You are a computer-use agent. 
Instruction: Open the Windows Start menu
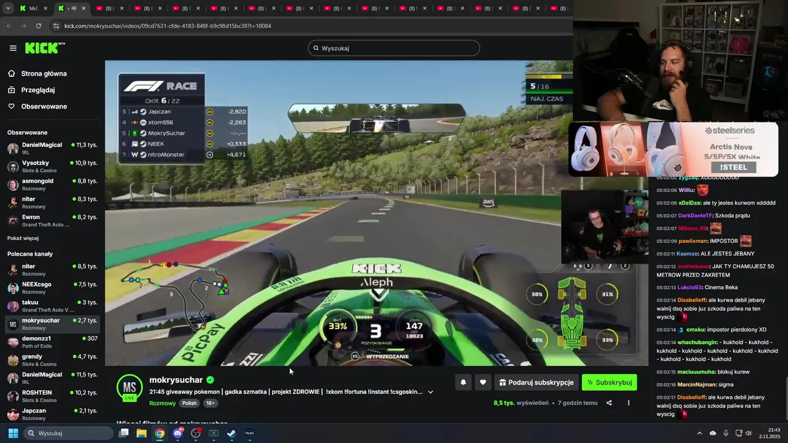pos(13,433)
